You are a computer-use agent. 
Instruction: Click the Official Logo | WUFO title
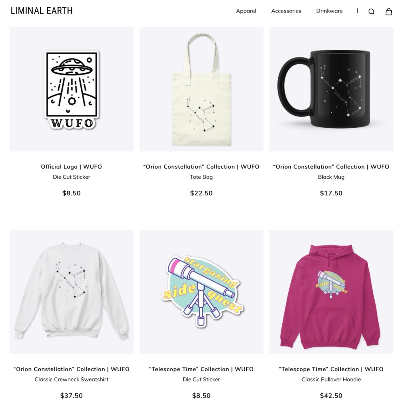71,167
